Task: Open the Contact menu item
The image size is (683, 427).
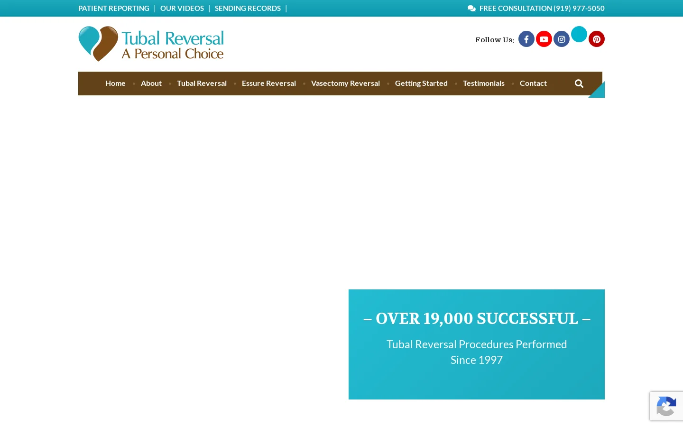Action: coord(533,84)
